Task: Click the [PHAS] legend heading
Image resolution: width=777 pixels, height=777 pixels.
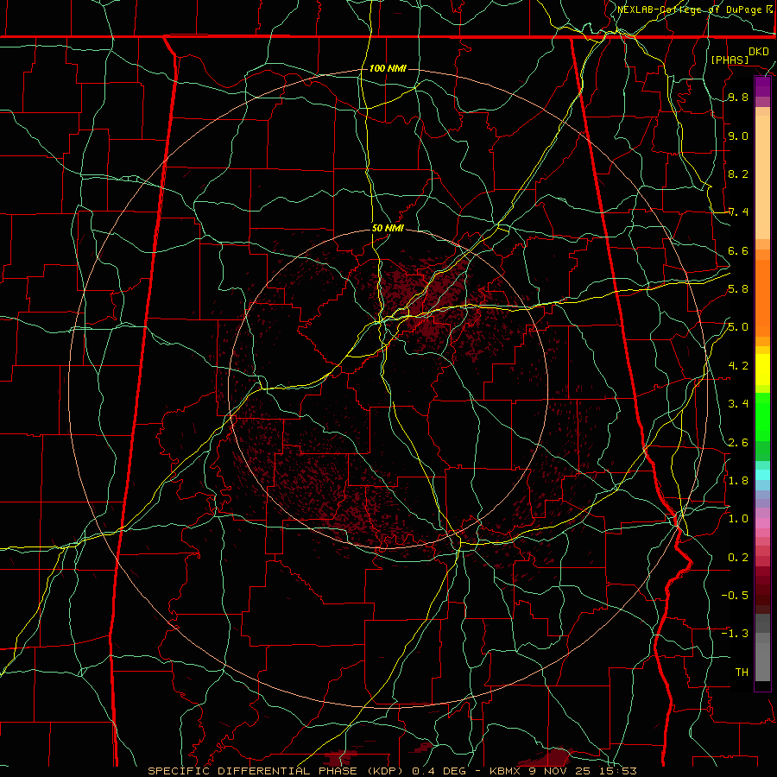Action: point(730,60)
